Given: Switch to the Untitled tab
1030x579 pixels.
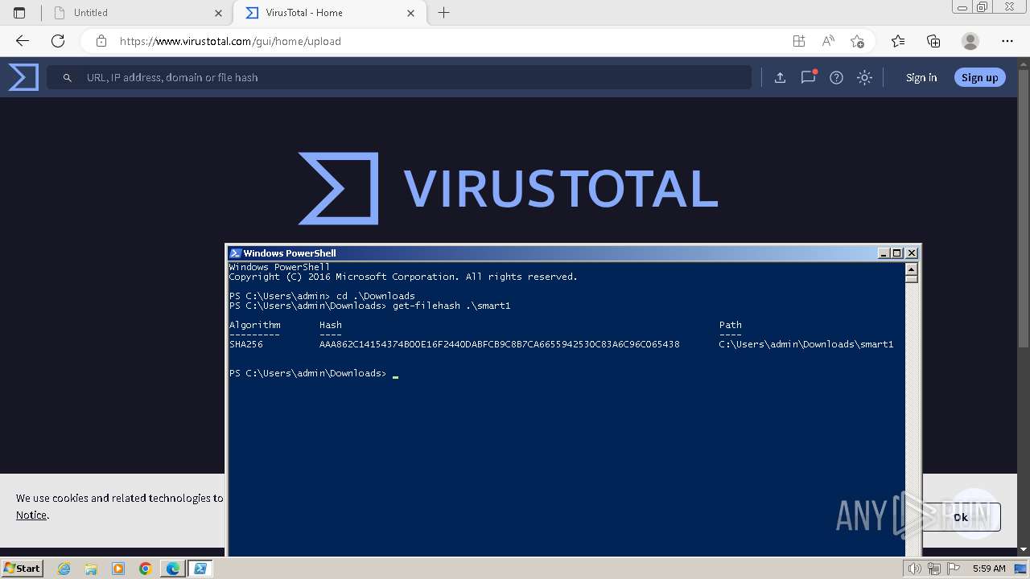Looking at the screenshot, I should point(136,13).
